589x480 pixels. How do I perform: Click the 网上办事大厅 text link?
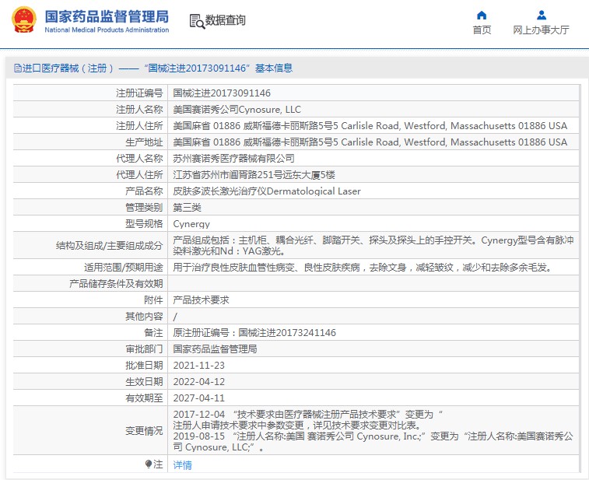click(541, 30)
